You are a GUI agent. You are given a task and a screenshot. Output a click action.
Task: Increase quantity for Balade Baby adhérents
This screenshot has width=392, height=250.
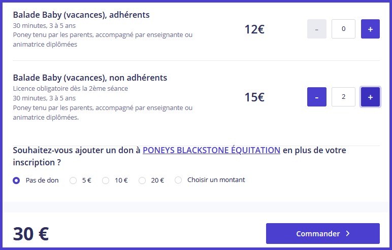tap(370, 29)
